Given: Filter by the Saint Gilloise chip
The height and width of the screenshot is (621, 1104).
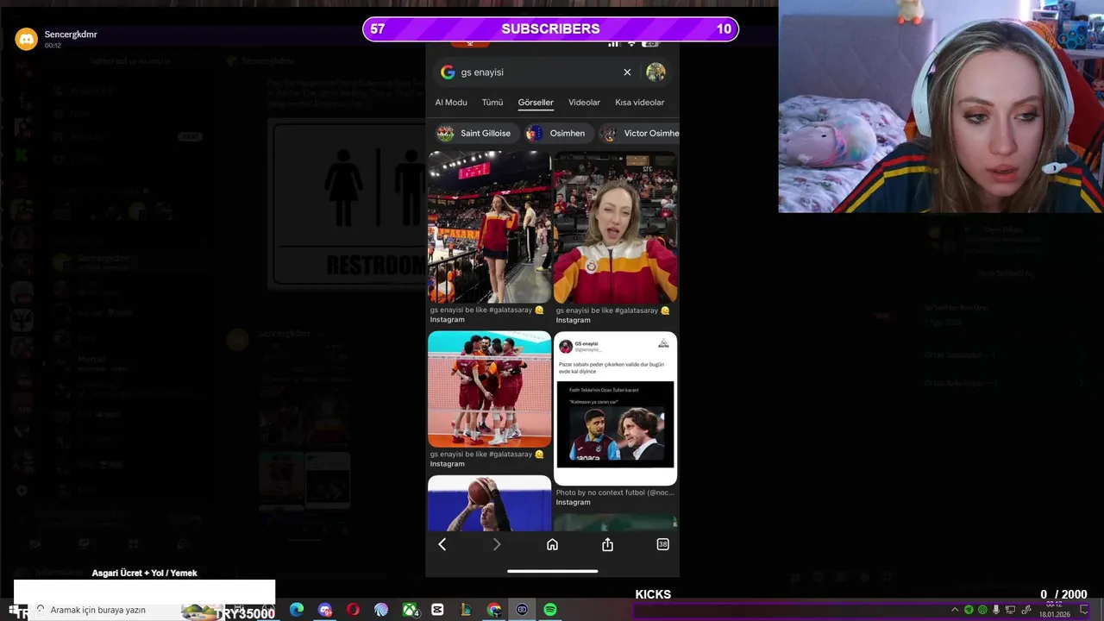Looking at the screenshot, I should click(x=474, y=133).
